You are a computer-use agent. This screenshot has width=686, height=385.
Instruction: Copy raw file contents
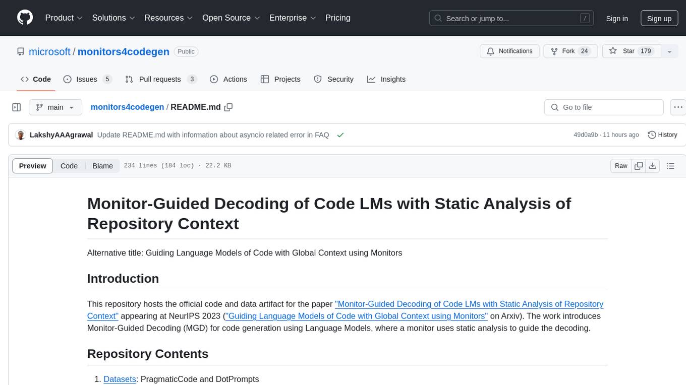point(639,166)
